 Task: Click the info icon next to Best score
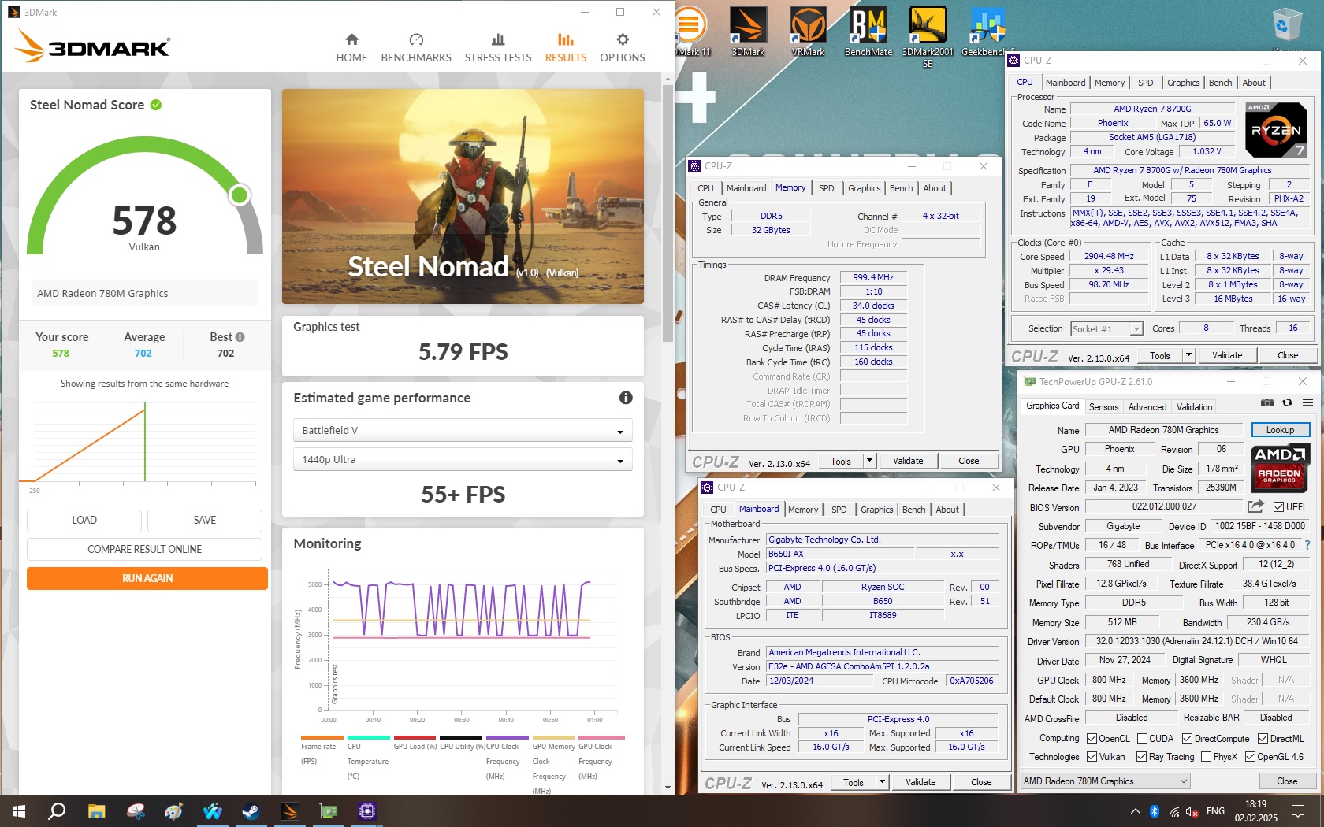[x=240, y=337]
